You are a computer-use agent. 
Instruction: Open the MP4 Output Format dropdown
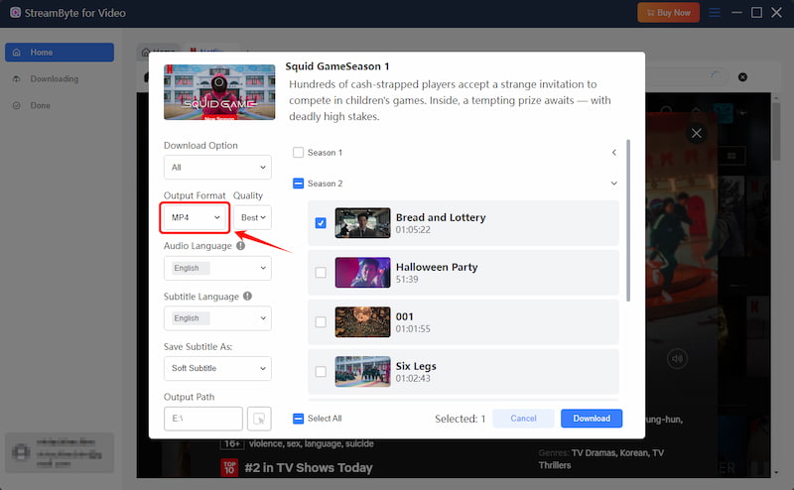click(195, 217)
